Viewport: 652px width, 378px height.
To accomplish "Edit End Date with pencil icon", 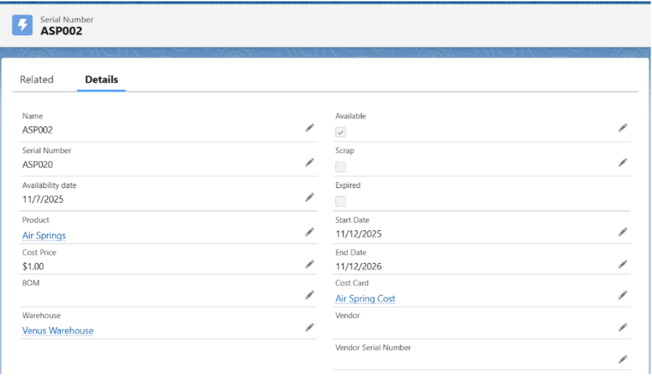I will [622, 264].
